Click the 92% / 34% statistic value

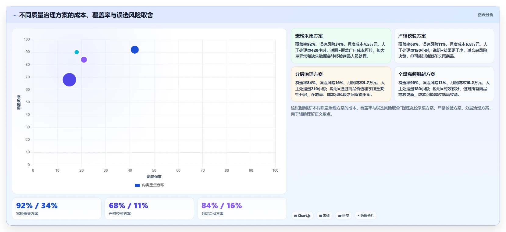37,206
